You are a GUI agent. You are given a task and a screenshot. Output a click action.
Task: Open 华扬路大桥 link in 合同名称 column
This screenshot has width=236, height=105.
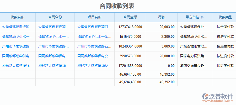click(x=54, y=66)
